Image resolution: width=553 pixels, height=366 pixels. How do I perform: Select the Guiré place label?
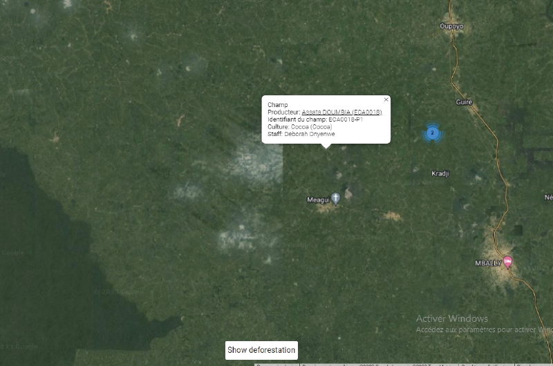click(464, 102)
